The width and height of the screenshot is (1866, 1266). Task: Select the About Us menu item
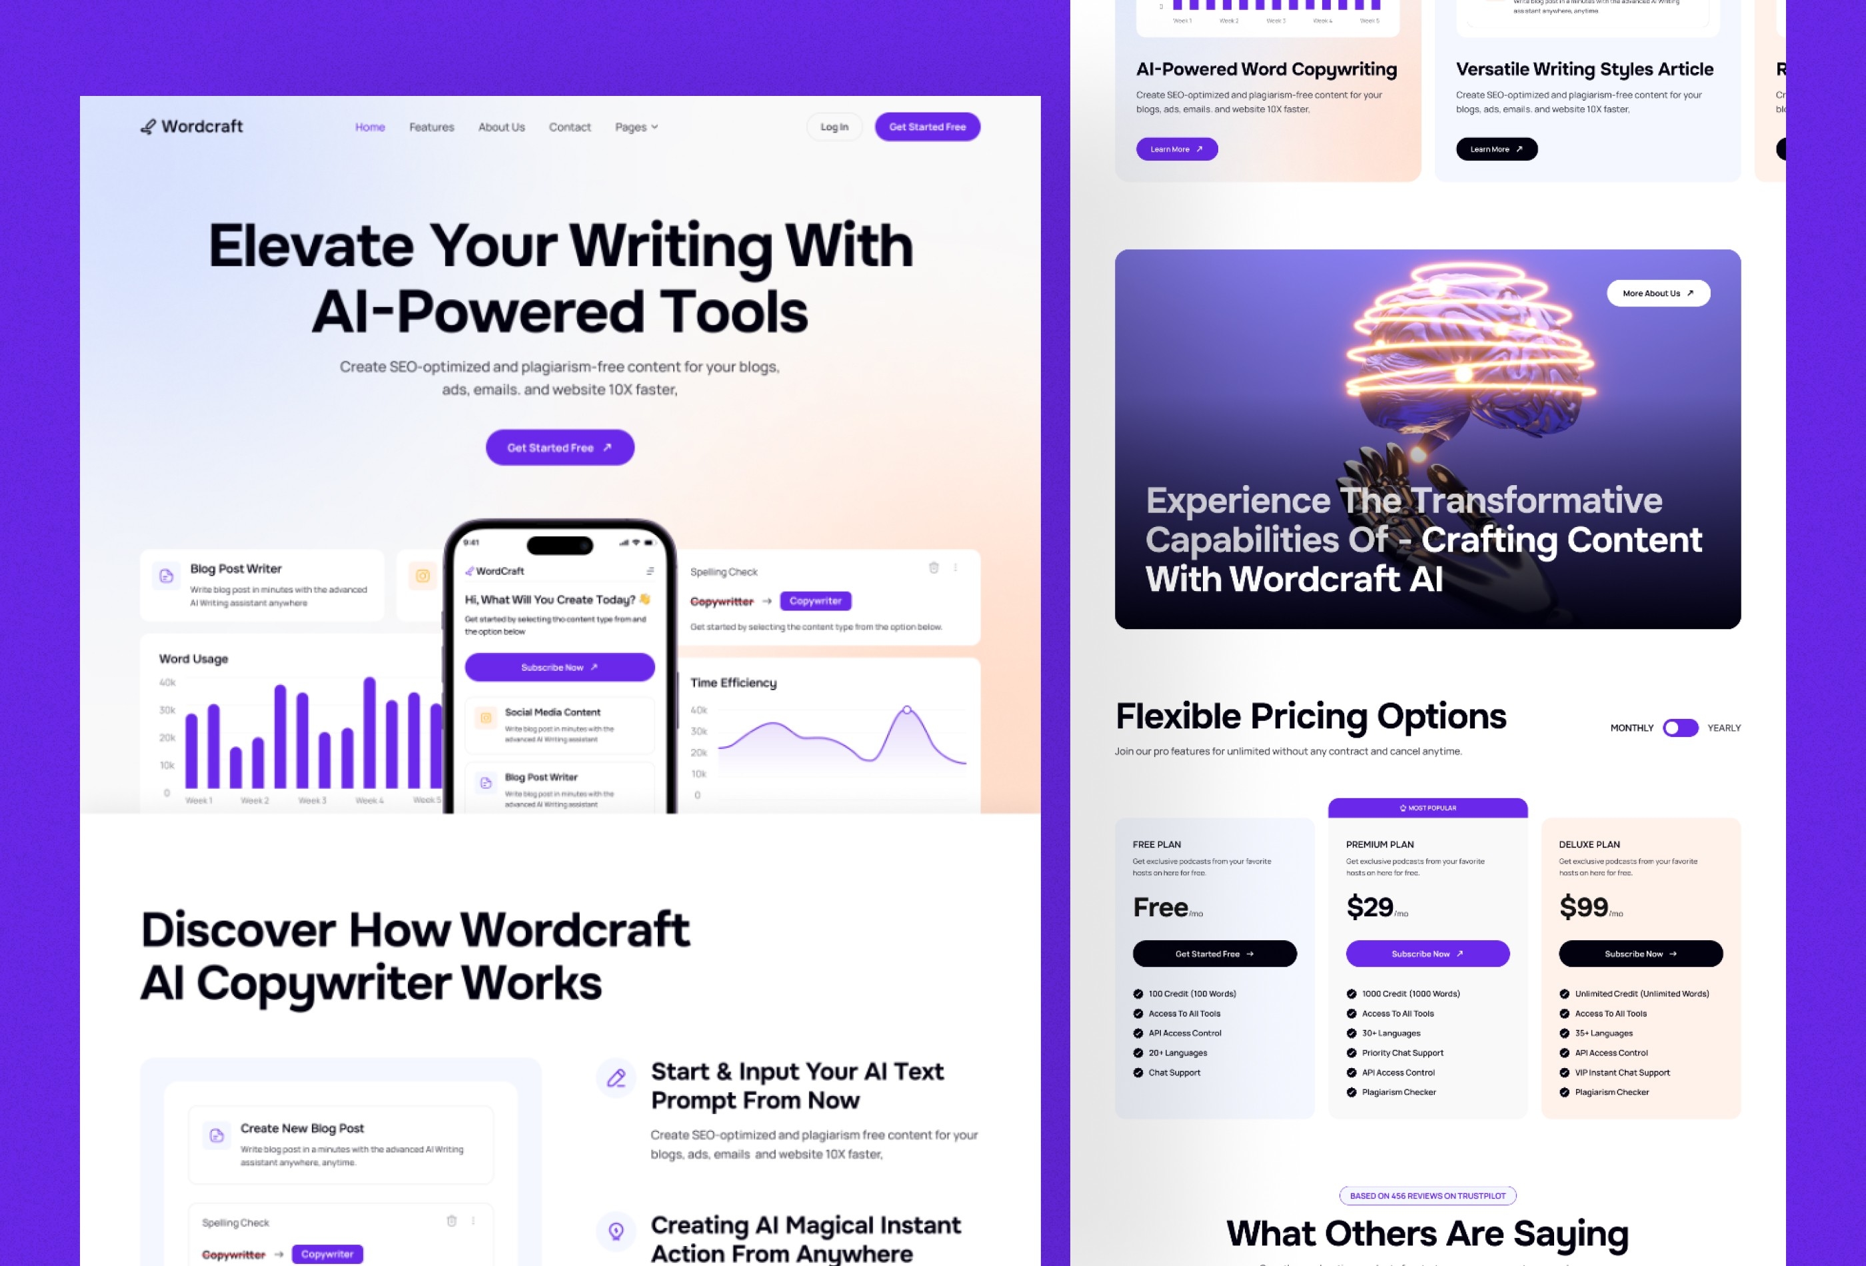coord(500,127)
